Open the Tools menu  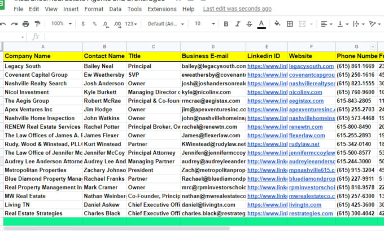tap(134, 9)
